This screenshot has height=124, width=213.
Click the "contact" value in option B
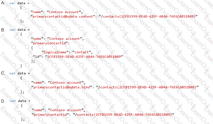coord(81,52)
